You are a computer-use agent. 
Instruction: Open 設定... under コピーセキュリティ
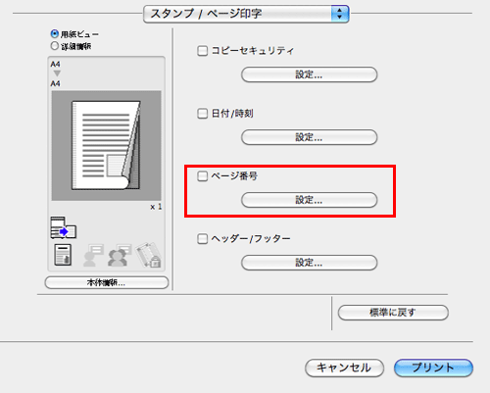point(309,74)
